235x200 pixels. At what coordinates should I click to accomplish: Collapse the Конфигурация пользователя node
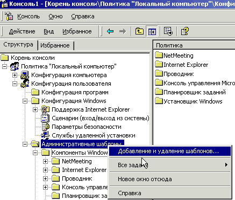15,84
